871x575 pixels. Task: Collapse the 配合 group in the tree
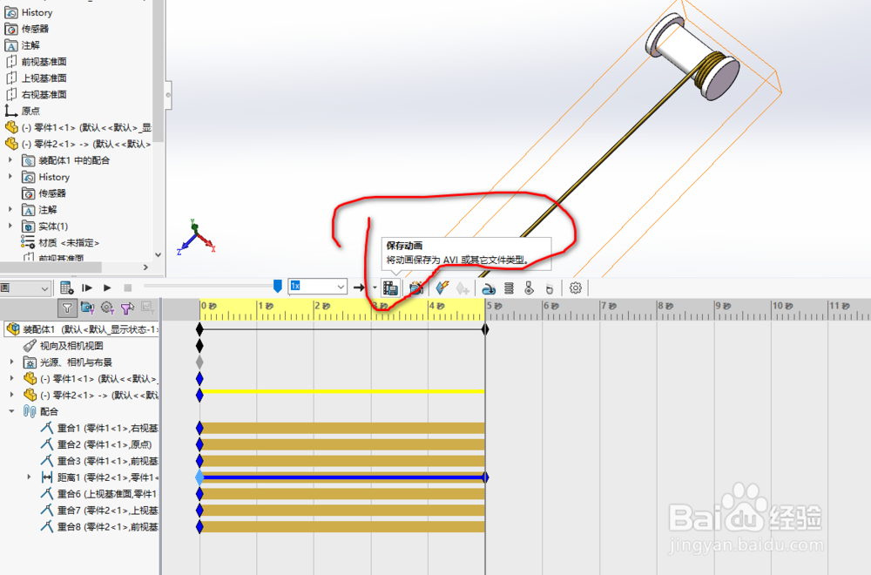(x=10, y=410)
